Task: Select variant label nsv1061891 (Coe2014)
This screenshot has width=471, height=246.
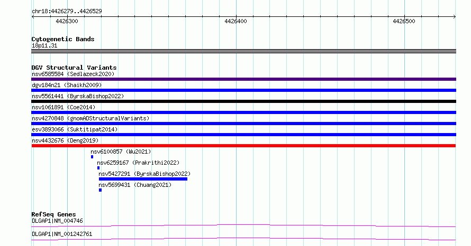Action: point(64,107)
